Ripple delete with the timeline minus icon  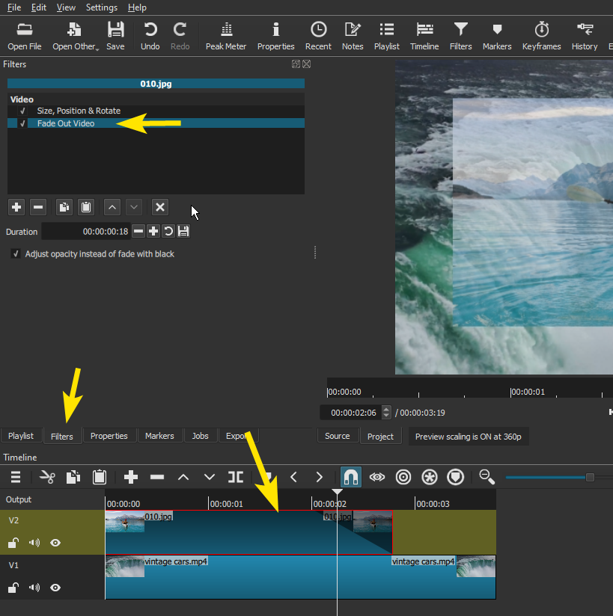(x=157, y=477)
